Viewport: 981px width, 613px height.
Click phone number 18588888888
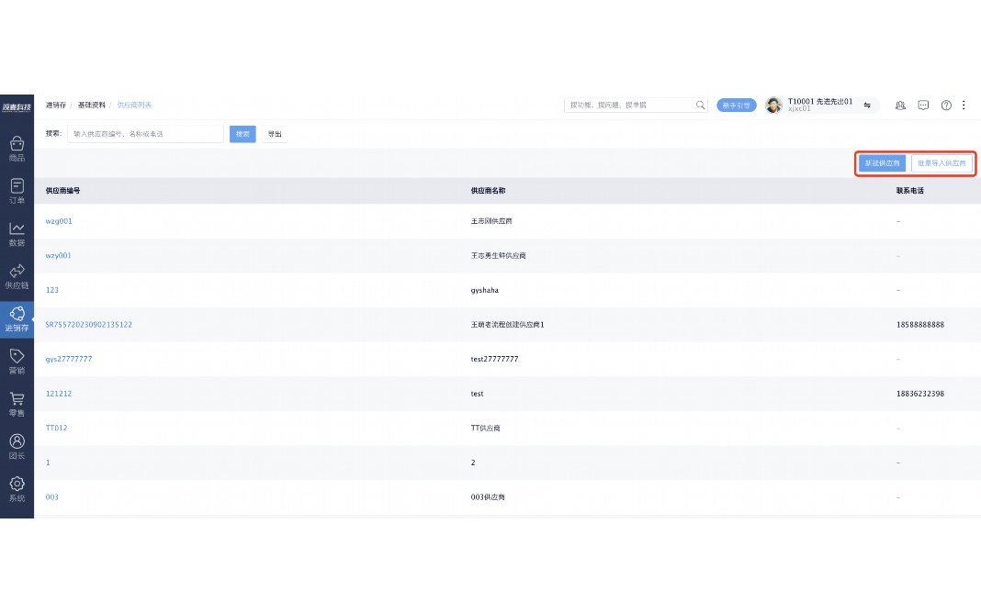click(x=920, y=324)
